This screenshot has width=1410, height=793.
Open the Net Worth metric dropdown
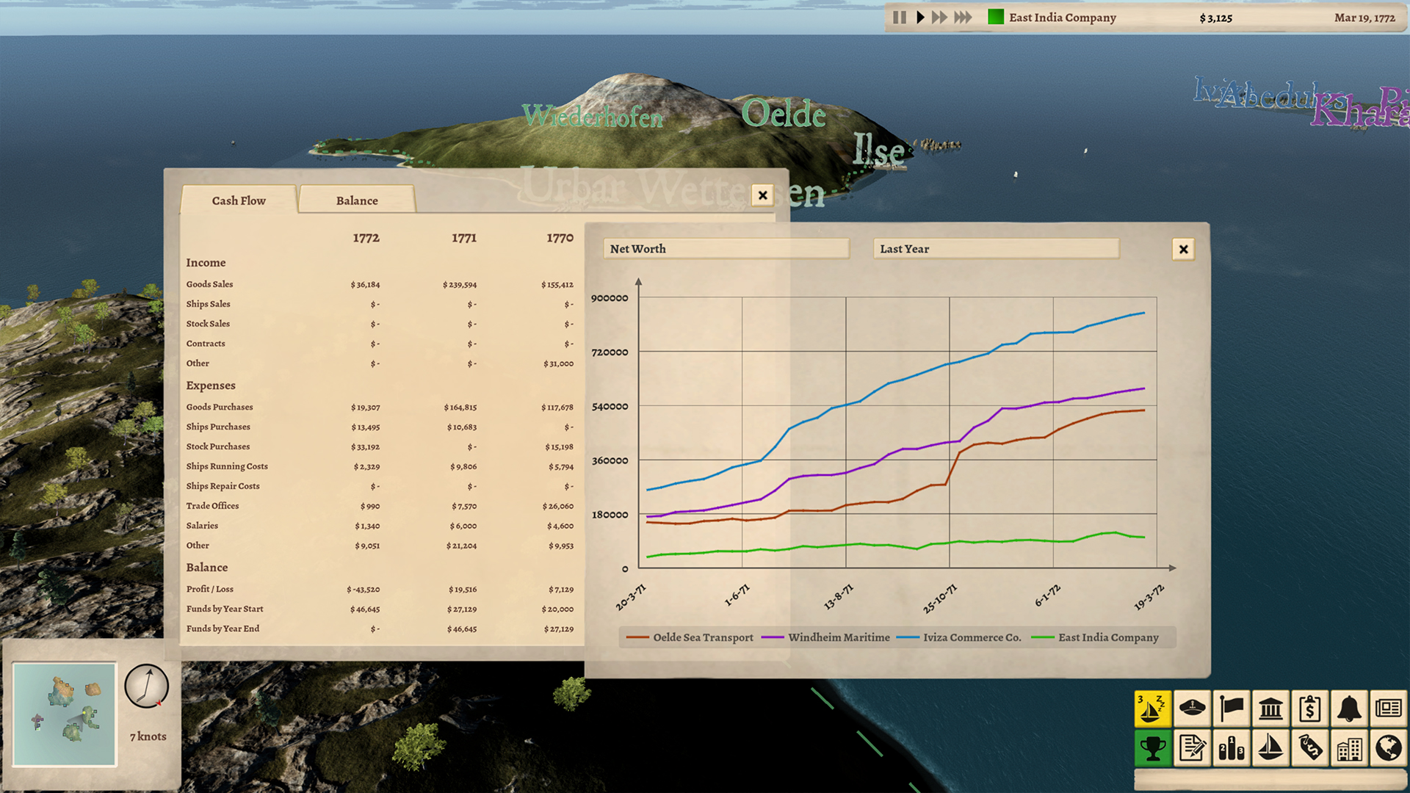click(x=726, y=249)
